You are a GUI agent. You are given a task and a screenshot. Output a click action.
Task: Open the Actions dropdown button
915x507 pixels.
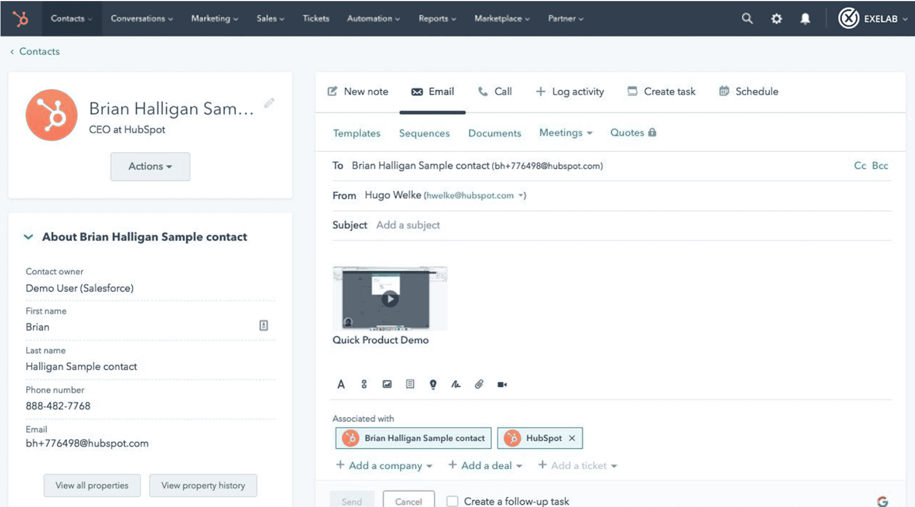(x=150, y=166)
